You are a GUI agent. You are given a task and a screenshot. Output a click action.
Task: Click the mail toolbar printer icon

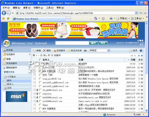click(x=85, y=51)
